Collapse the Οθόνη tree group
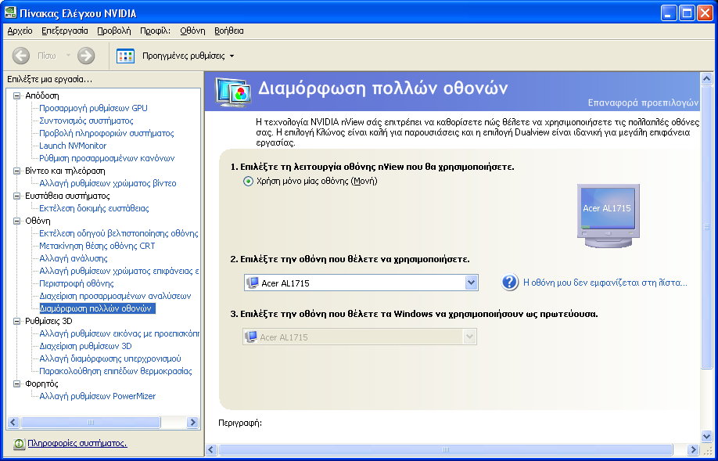 coord(17,221)
